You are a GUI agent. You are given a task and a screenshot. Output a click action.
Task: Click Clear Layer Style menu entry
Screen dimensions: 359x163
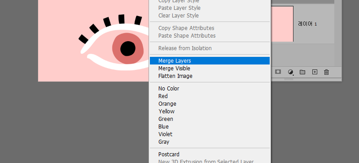coord(210,16)
